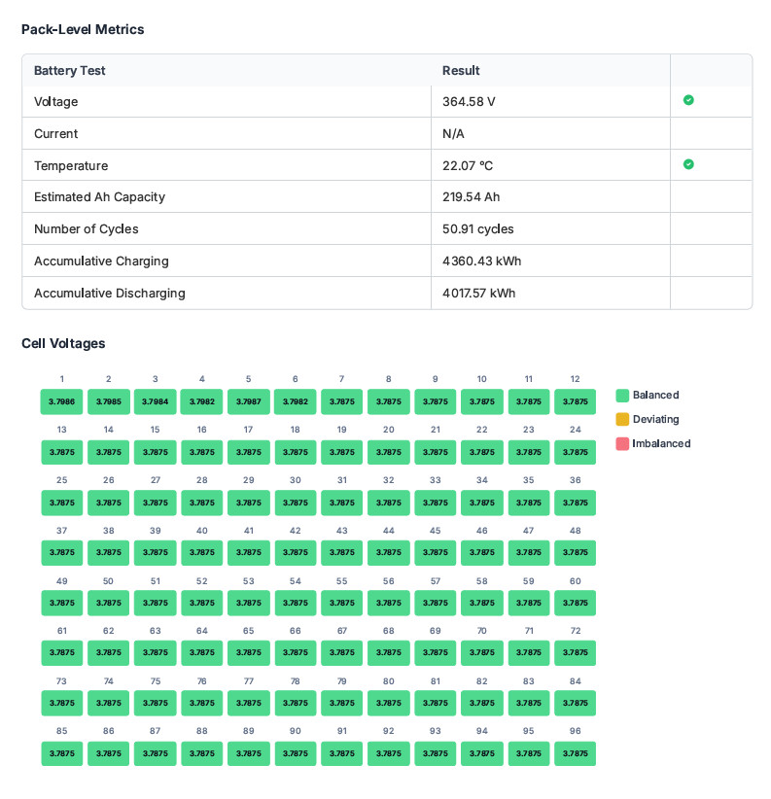Click the voltage box for cell 12

[x=575, y=402]
